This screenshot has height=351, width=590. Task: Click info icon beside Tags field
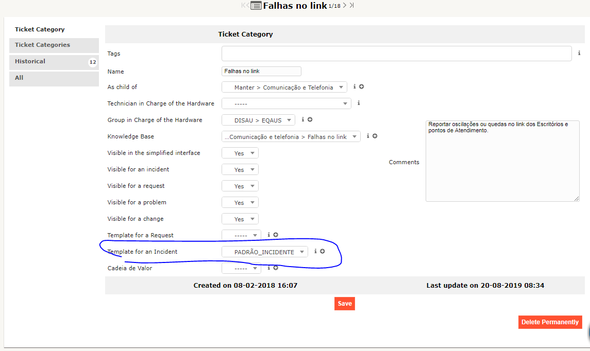click(579, 53)
